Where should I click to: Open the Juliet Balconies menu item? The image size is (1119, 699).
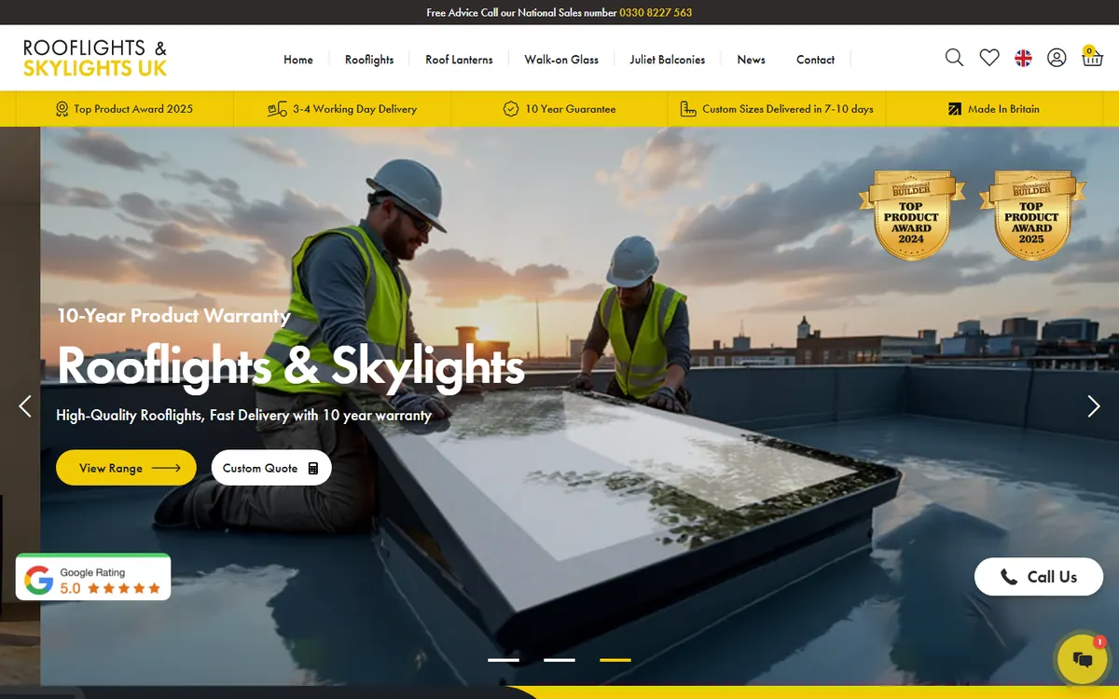(668, 60)
